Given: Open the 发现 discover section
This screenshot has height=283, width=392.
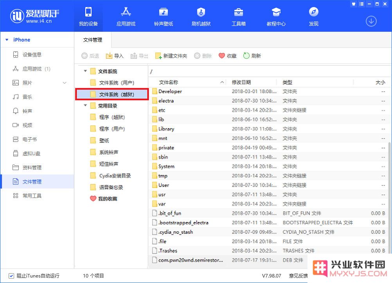Looking at the screenshot, I should [313, 16].
